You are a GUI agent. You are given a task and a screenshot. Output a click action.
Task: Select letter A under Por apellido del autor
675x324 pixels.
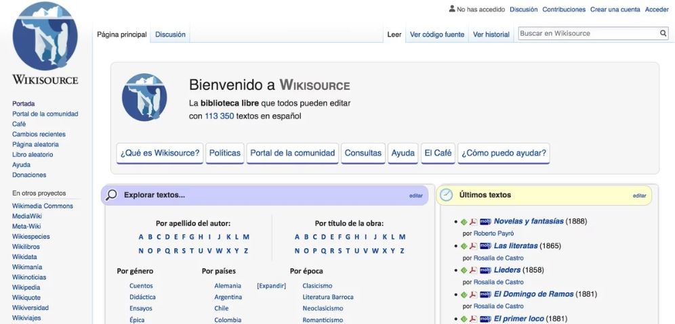(141, 237)
